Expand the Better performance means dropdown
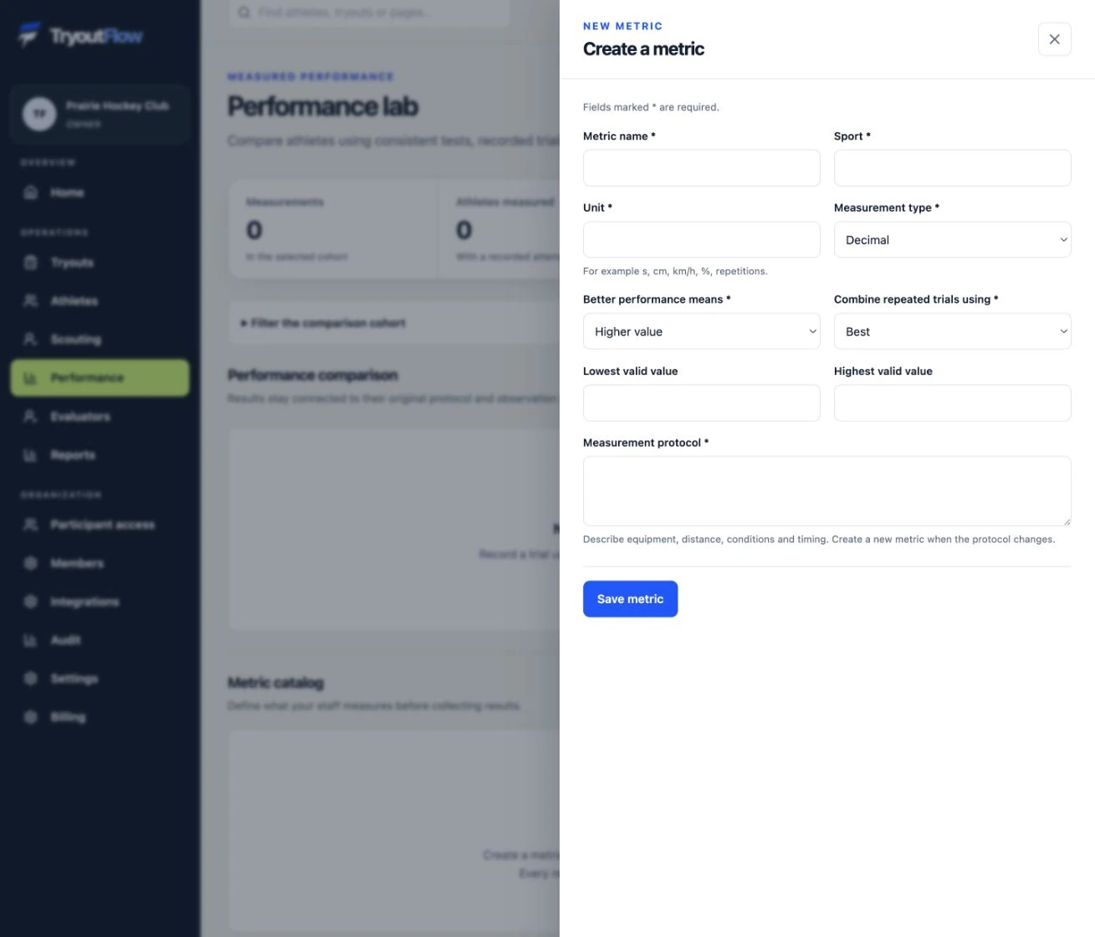Screen dimensions: 1095x937 click(x=701, y=331)
